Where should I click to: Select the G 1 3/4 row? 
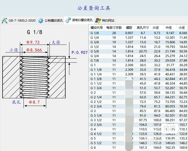(138, 88)
